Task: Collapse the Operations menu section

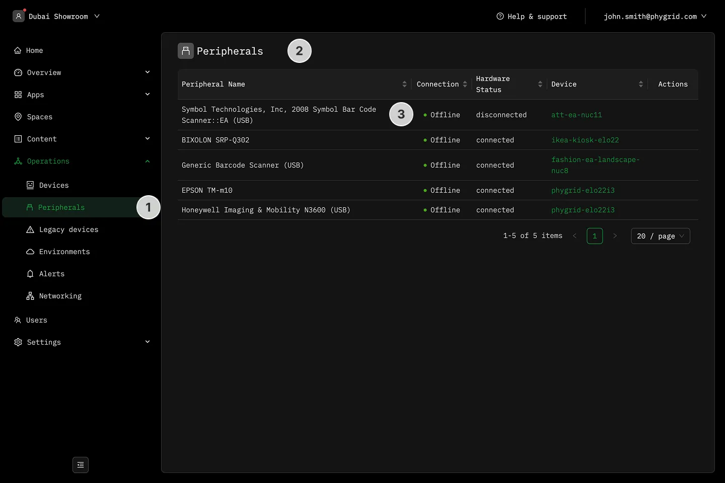Action: [148, 161]
